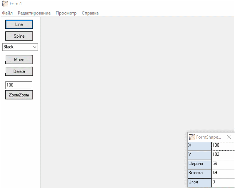Edit the Y value cell 102
Viewport: 235px width, 188px height.
click(x=223, y=155)
